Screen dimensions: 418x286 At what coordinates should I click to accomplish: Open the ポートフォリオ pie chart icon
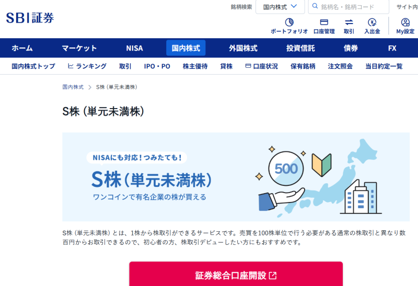point(289,22)
